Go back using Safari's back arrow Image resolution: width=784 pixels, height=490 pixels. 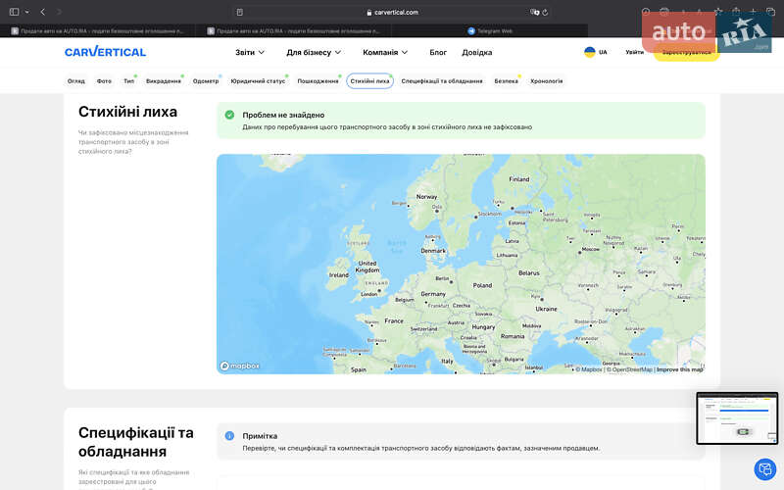tap(43, 12)
